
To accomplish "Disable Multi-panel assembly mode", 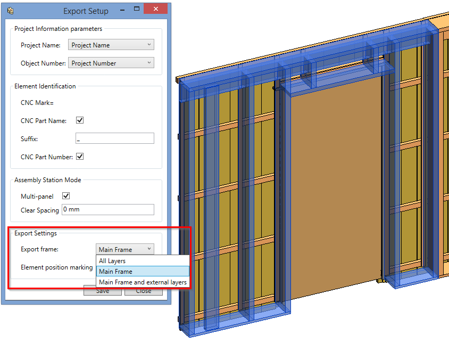I will tap(66, 196).
